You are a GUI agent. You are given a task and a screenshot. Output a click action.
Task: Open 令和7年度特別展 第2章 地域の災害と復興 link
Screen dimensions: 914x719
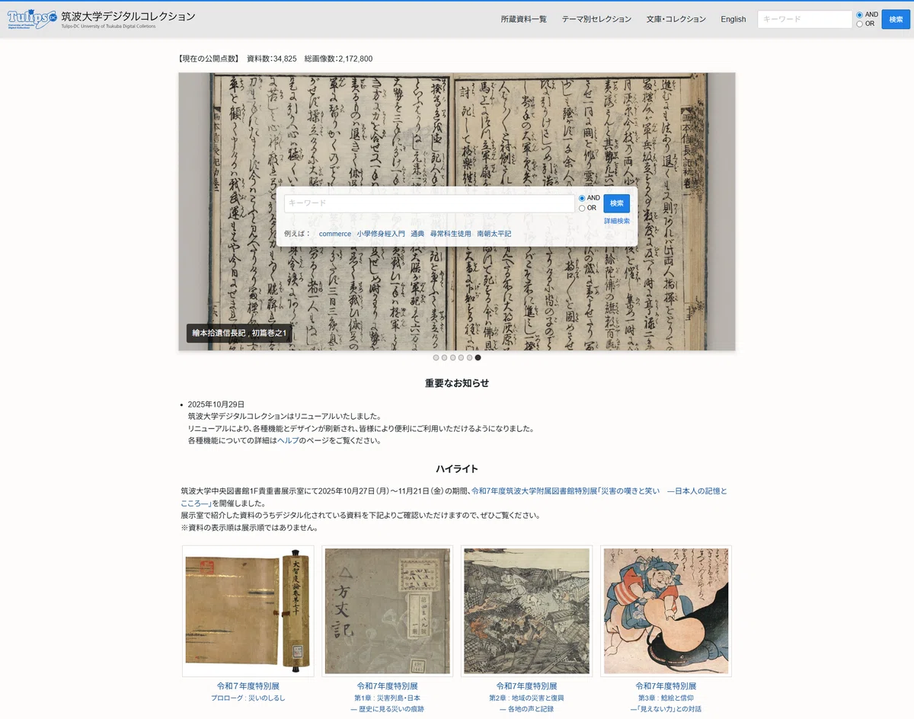pos(527,697)
